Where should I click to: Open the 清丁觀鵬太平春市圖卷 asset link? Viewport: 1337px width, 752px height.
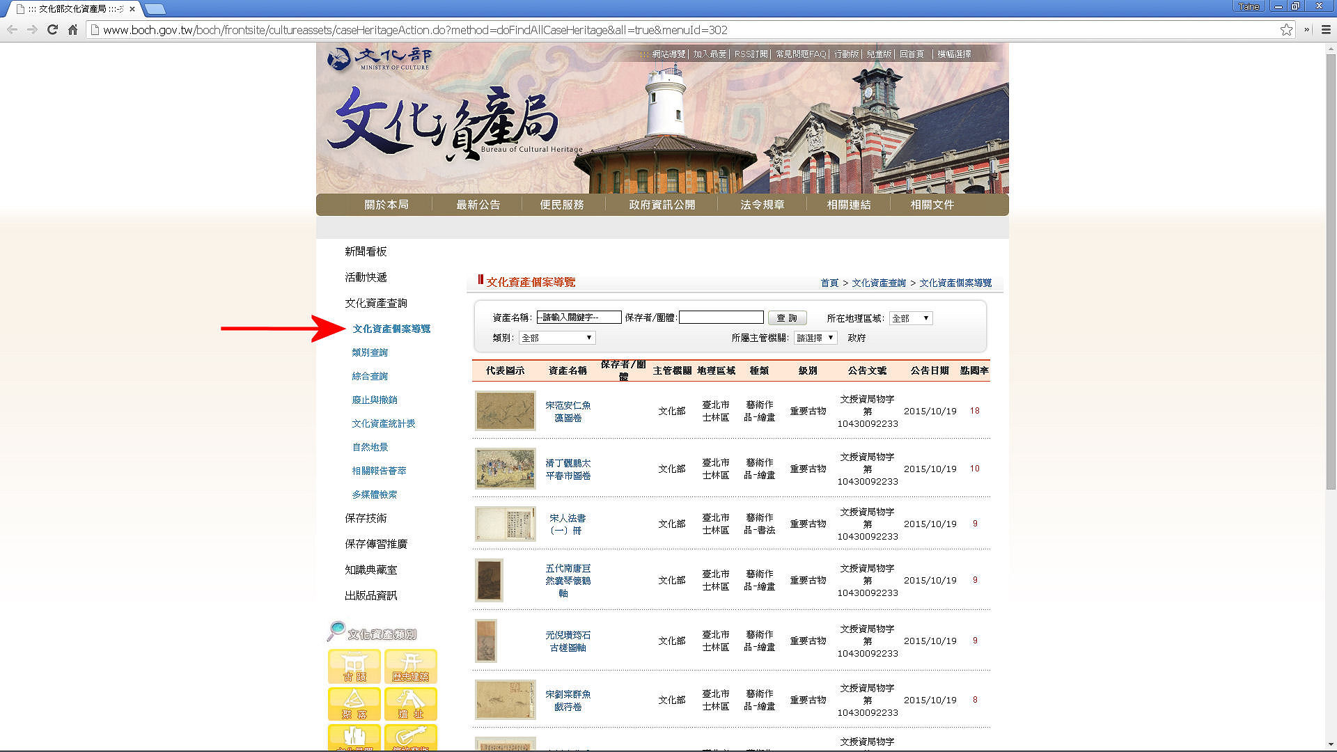(568, 469)
